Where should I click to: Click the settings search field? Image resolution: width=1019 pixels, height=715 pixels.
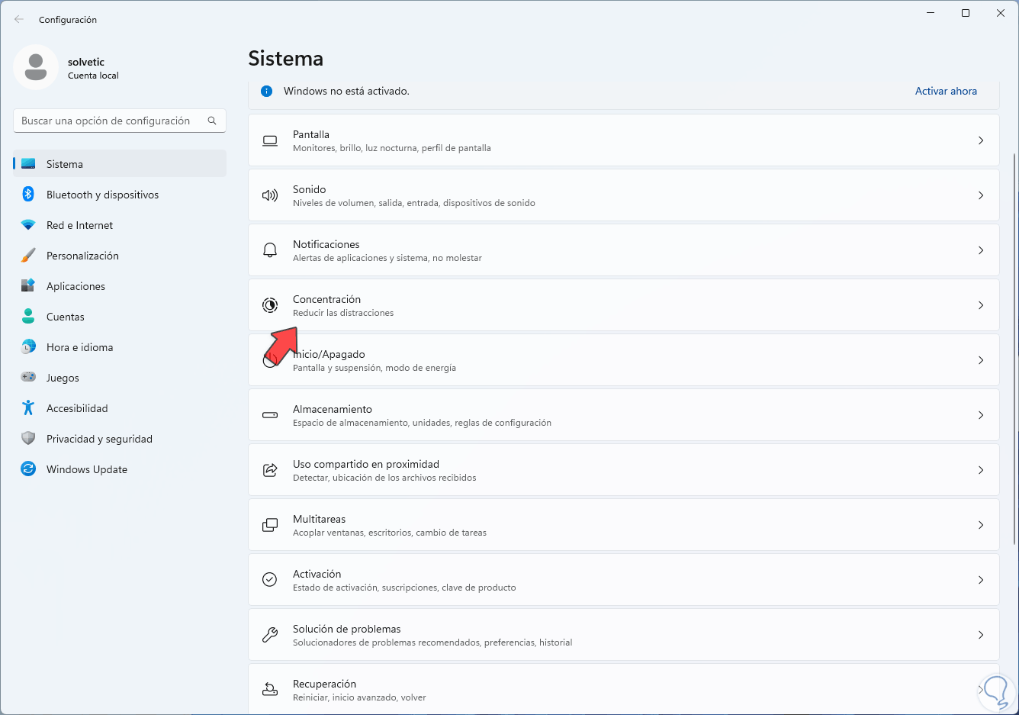111,121
